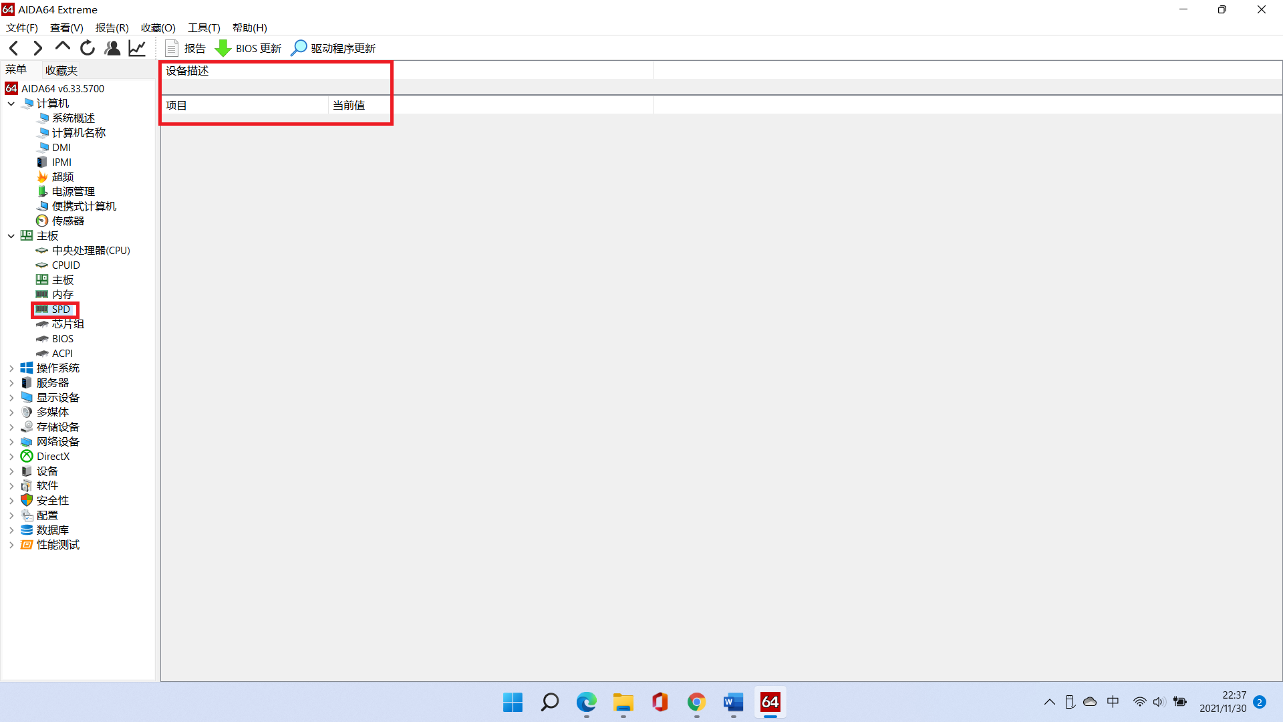Click the 报告 toolbar button
This screenshot has height=722, width=1283.
point(186,48)
